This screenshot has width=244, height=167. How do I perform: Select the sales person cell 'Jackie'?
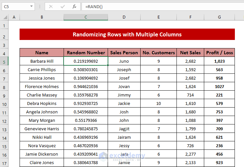[x=124, y=103]
